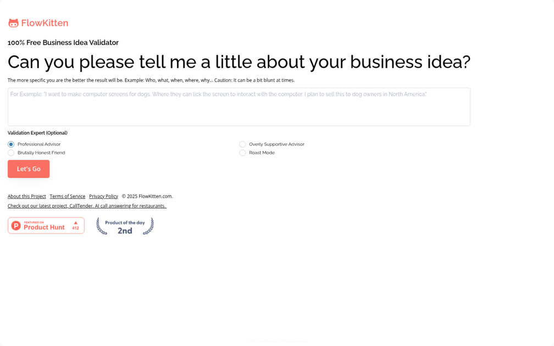
Task: Click the Product Hunt "P" circle icon
Action: click(16, 226)
